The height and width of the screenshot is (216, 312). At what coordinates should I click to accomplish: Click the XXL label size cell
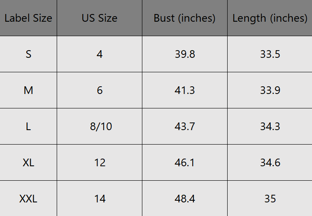tap(28, 199)
